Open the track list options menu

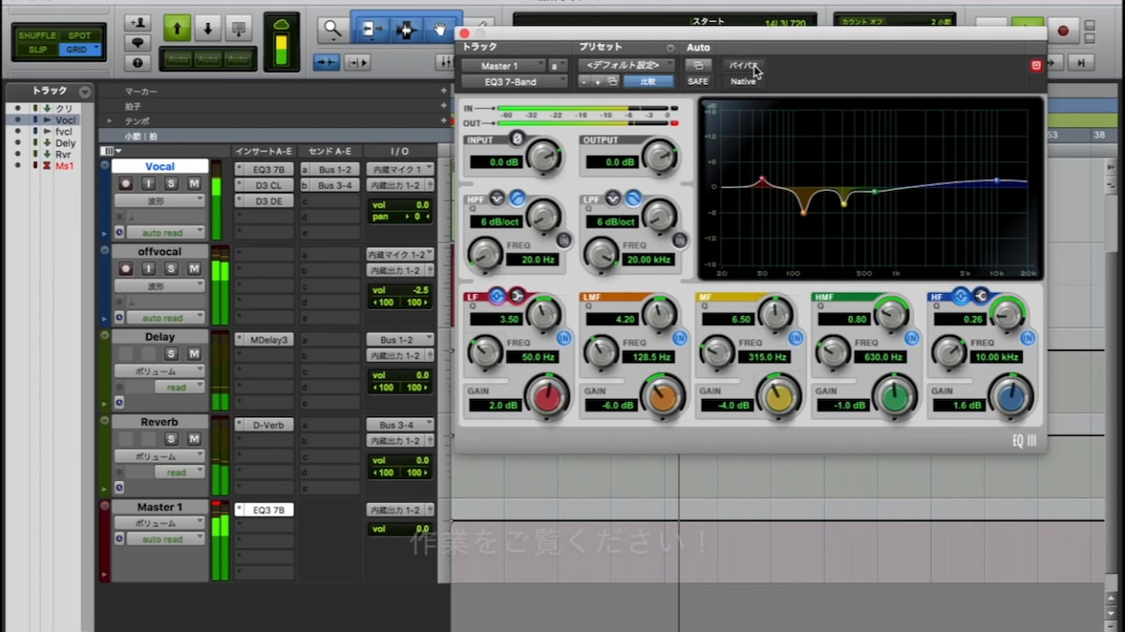(x=85, y=91)
